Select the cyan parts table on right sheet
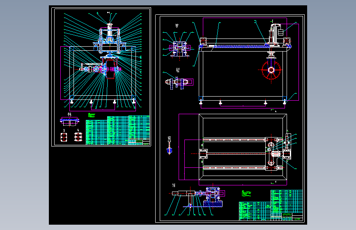356x230 pixels. 271,205
